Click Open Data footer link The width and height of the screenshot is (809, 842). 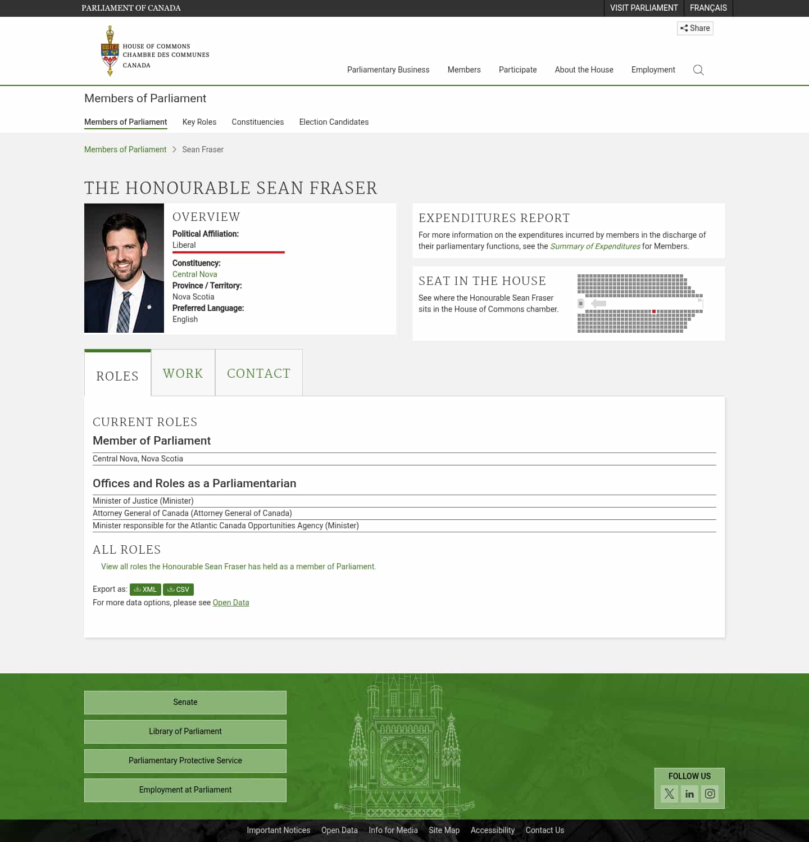(339, 830)
